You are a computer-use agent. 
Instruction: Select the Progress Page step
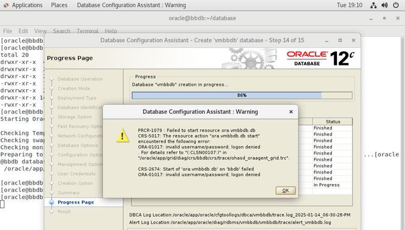(x=76, y=202)
